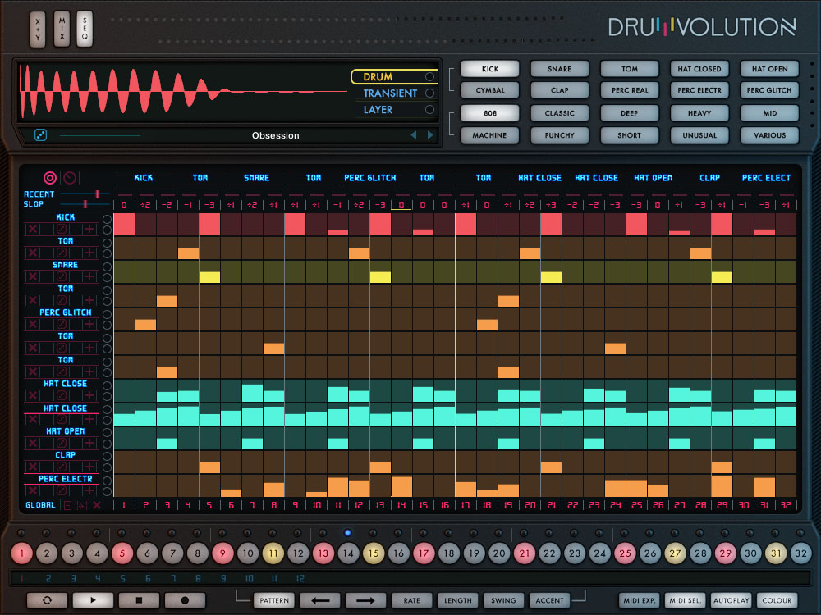This screenshot has width=821, height=615.
Task: Select the HAT CLOSED drum category button
Action: pyautogui.click(x=699, y=69)
